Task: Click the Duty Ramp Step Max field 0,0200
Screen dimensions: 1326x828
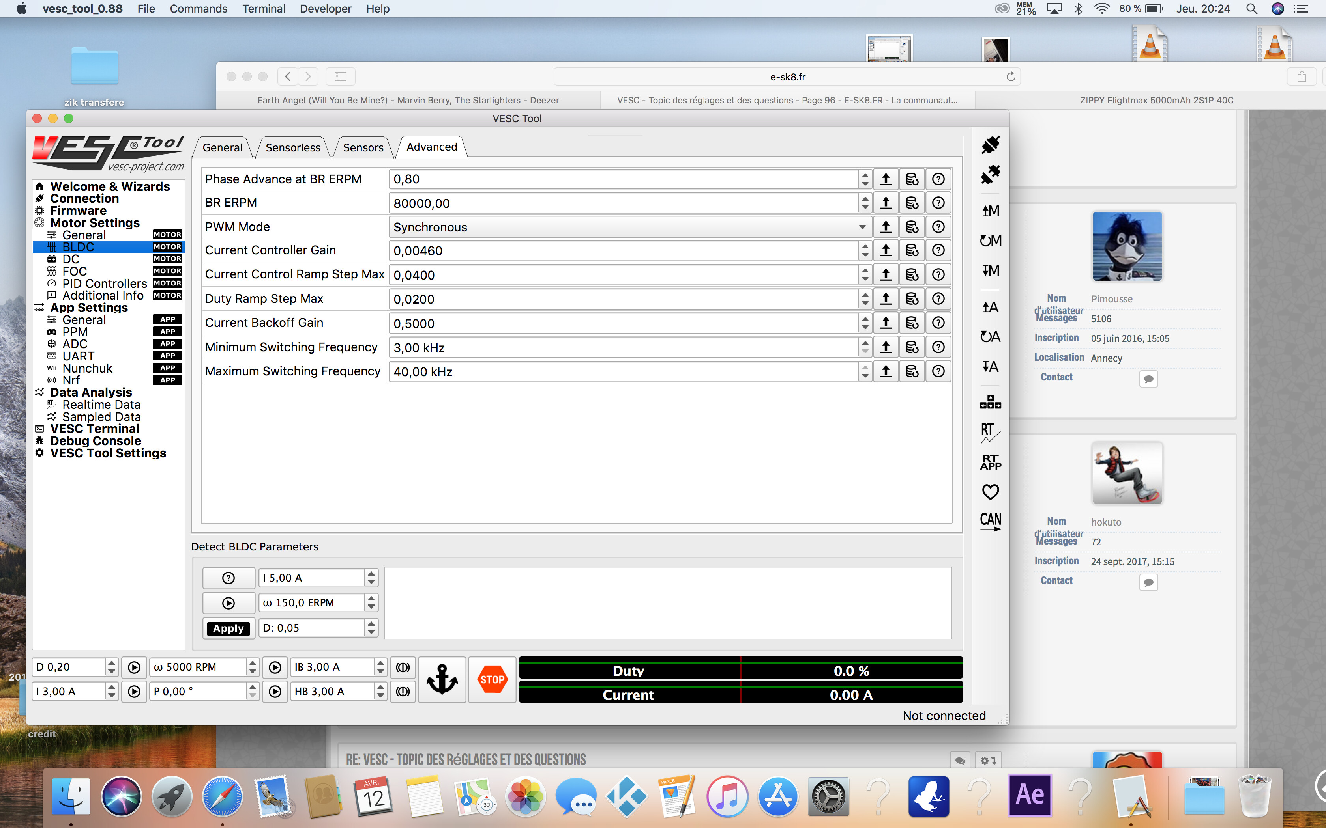Action: click(624, 299)
